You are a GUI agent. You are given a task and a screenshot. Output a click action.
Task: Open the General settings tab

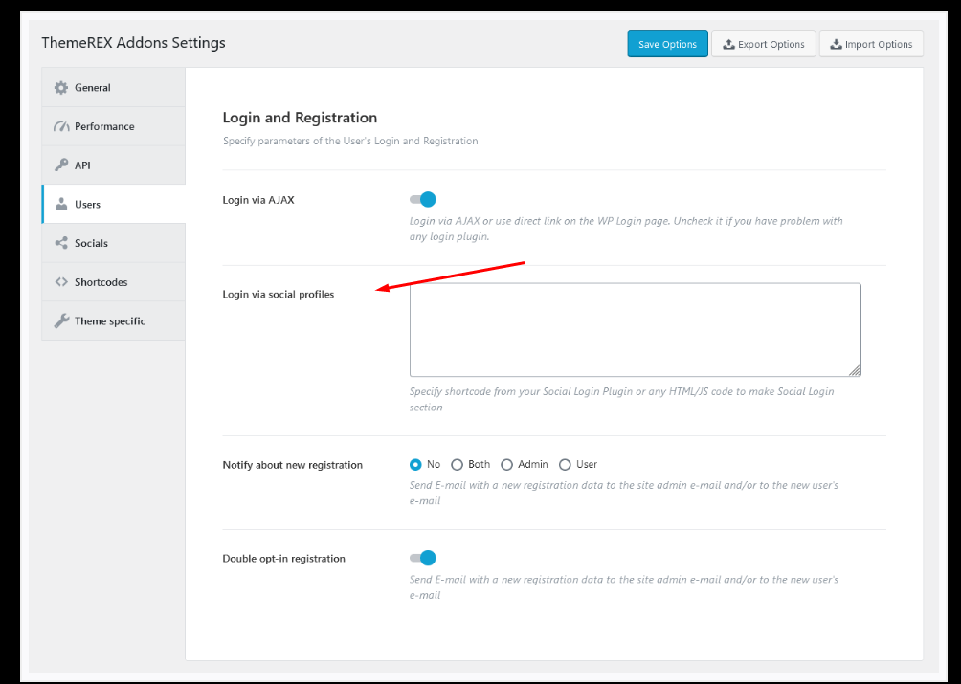pyautogui.click(x=113, y=88)
